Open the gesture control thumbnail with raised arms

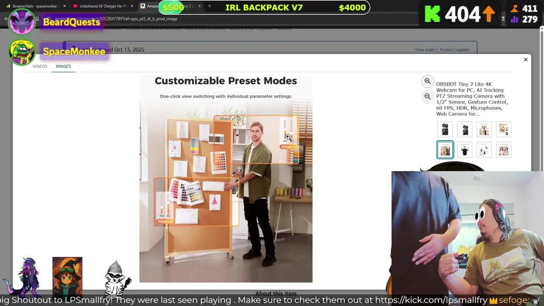465,150
